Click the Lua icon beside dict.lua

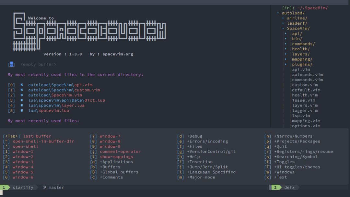coord(21,100)
